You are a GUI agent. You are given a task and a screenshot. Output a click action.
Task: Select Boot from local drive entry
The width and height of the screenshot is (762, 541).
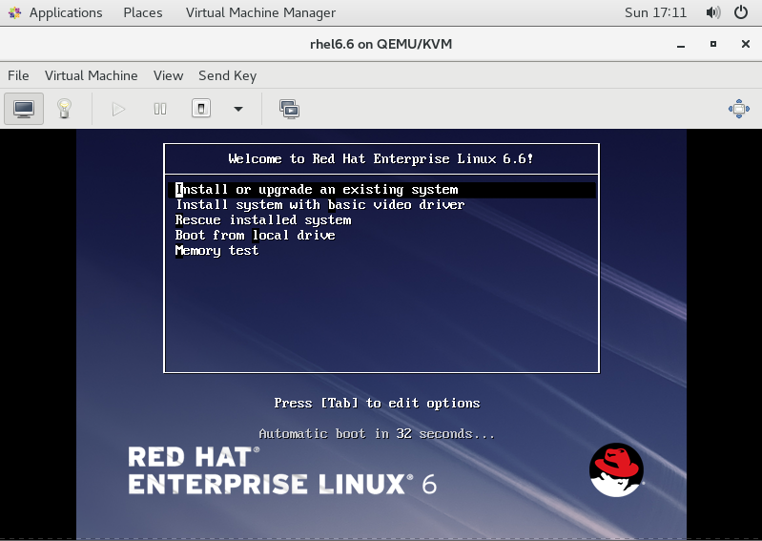(256, 236)
